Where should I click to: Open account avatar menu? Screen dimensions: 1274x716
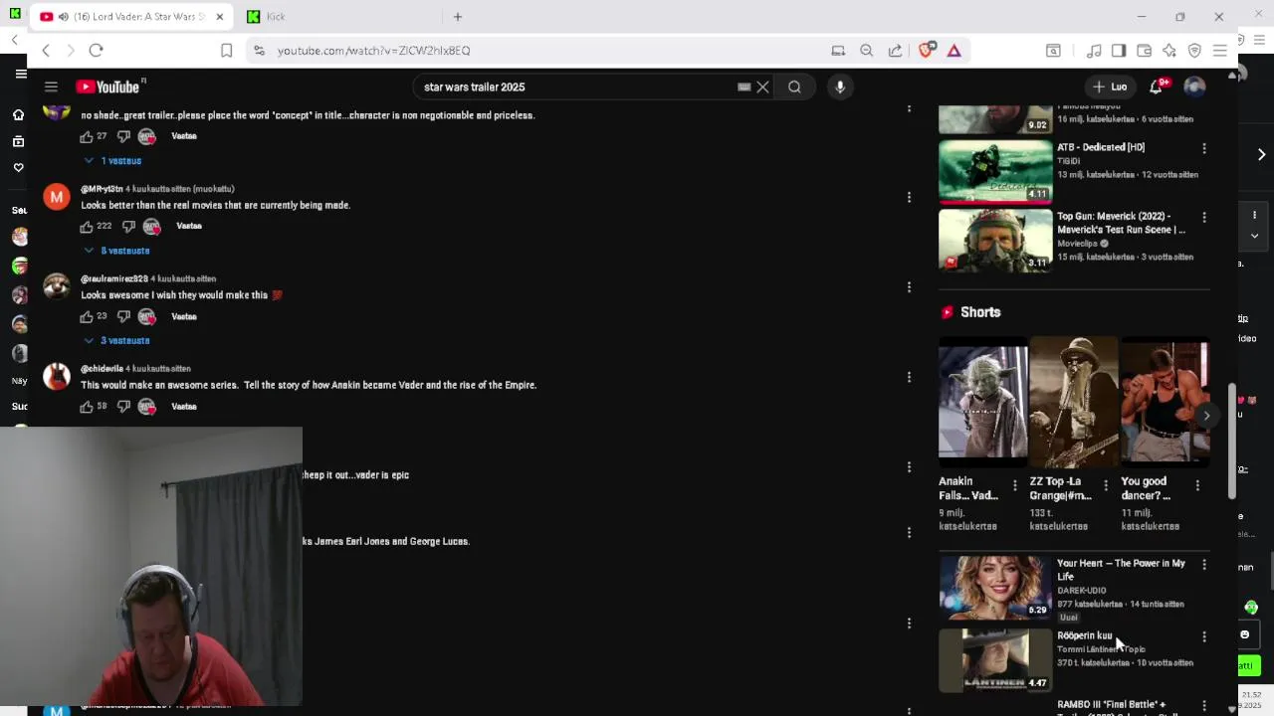1194,87
